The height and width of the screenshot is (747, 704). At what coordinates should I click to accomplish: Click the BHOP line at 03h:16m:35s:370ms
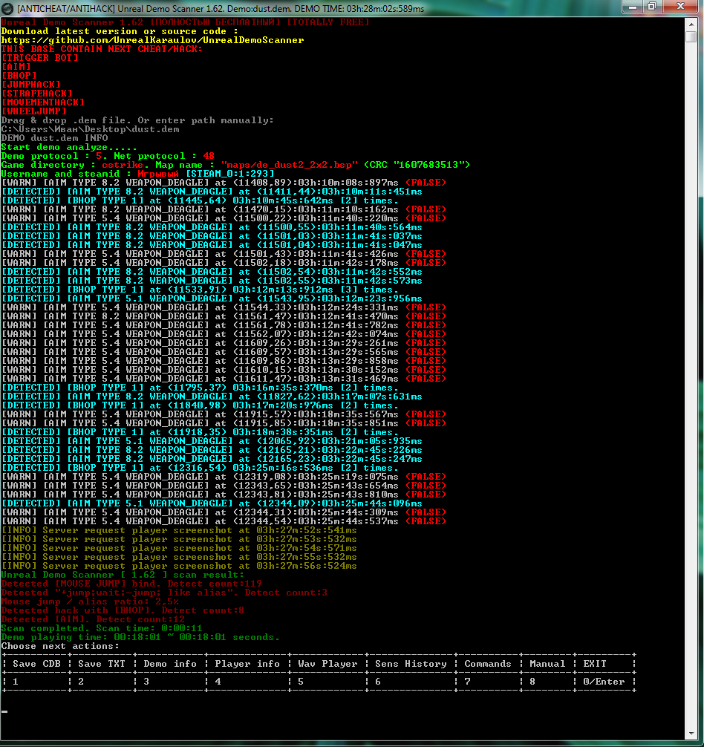click(x=200, y=388)
